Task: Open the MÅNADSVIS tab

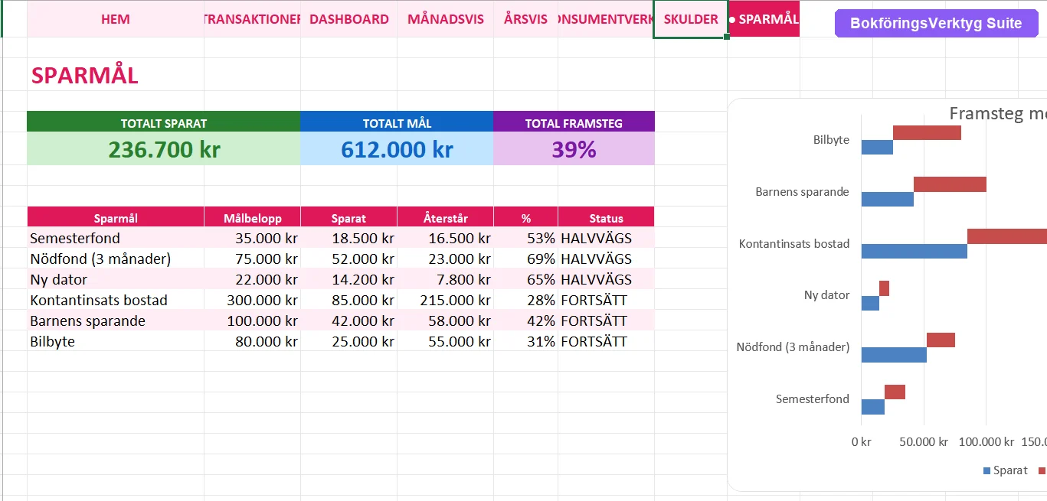Action: (x=446, y=19)
